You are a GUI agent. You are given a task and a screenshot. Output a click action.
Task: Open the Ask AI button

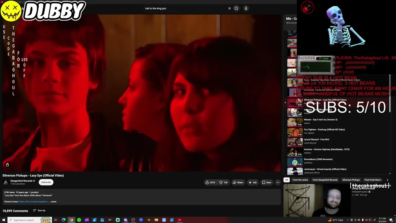[x=253, y=182]
